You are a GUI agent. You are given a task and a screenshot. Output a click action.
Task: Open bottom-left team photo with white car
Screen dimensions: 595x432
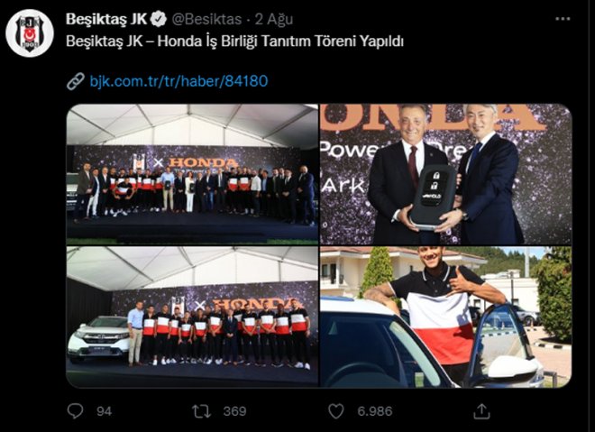tap(192, 317)
